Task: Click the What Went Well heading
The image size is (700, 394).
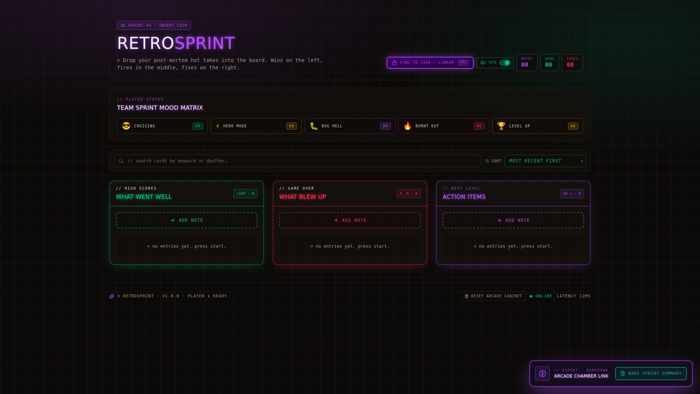Action: pyautogui.click(x=144, y=197)
